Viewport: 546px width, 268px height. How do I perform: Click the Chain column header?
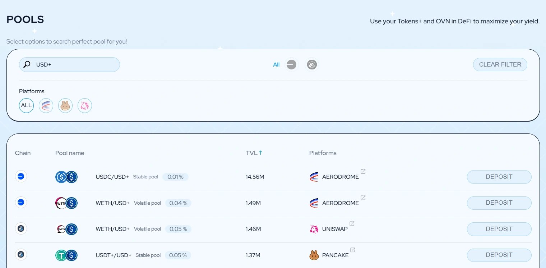[x=23, y=153]
